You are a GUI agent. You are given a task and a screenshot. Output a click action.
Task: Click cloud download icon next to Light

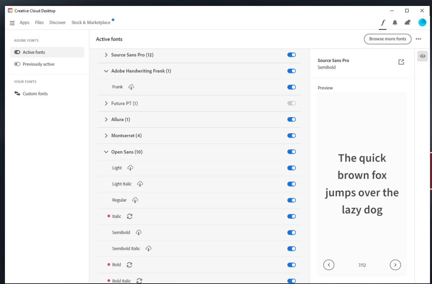pos(130,168)
